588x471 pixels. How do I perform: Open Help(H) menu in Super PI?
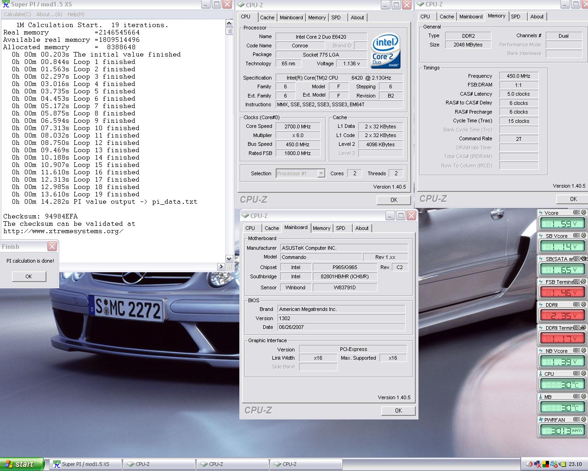[76, 14]
